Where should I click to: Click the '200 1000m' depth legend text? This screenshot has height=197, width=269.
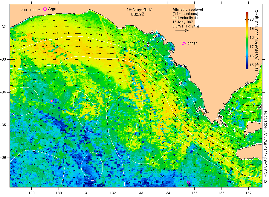click(x=30, y=10)
